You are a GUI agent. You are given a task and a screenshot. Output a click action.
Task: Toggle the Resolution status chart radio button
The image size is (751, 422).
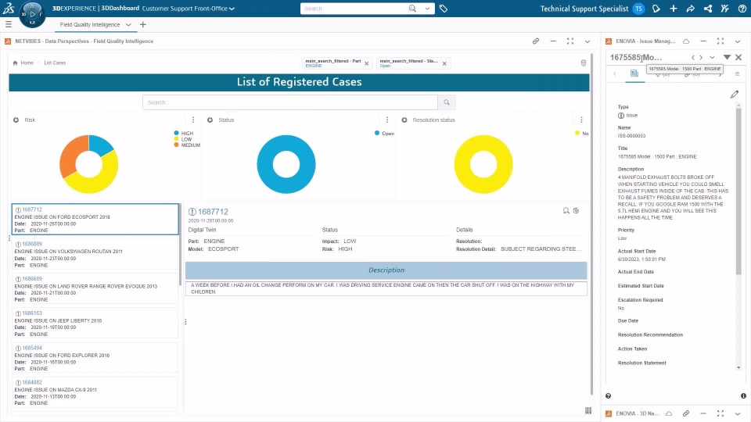click(x=404, y=120)
